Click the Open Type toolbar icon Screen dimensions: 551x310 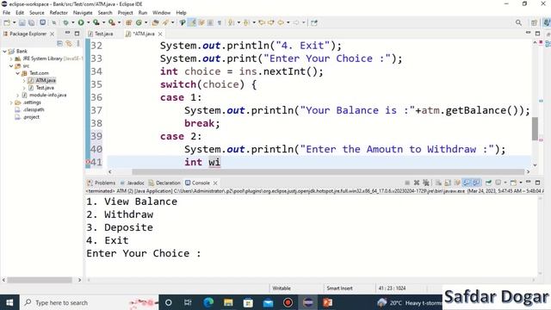click(x=155, y=22)
